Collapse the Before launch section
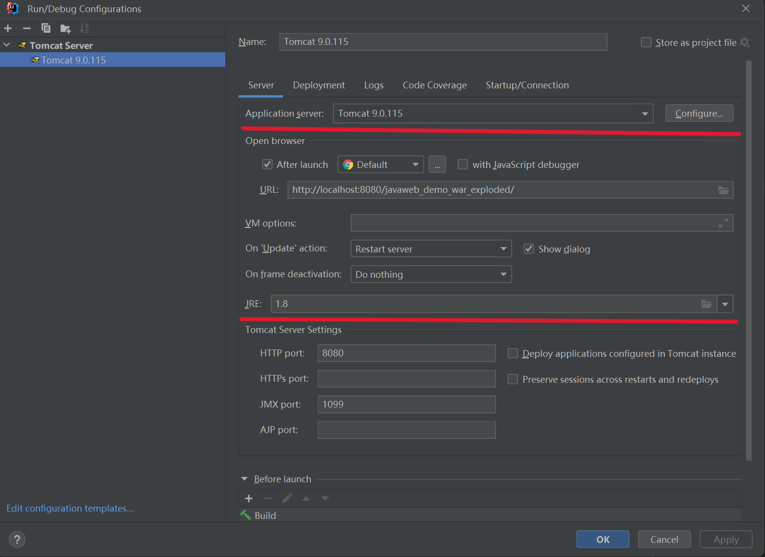765x557 pixels. [244, 479]
